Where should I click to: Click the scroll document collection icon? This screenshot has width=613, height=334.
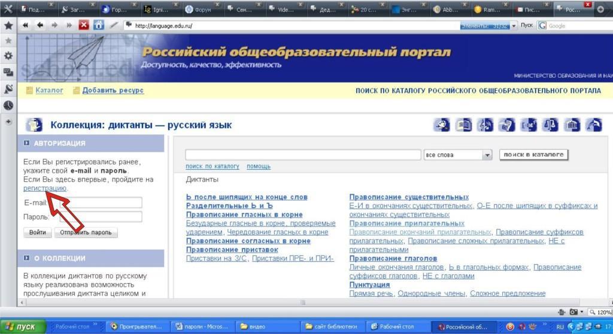tap(507, 125)
